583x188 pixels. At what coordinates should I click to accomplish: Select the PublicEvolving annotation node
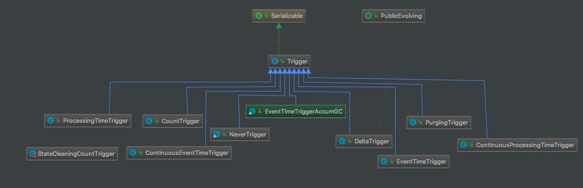pyautogui.click(x=393, y=16)
